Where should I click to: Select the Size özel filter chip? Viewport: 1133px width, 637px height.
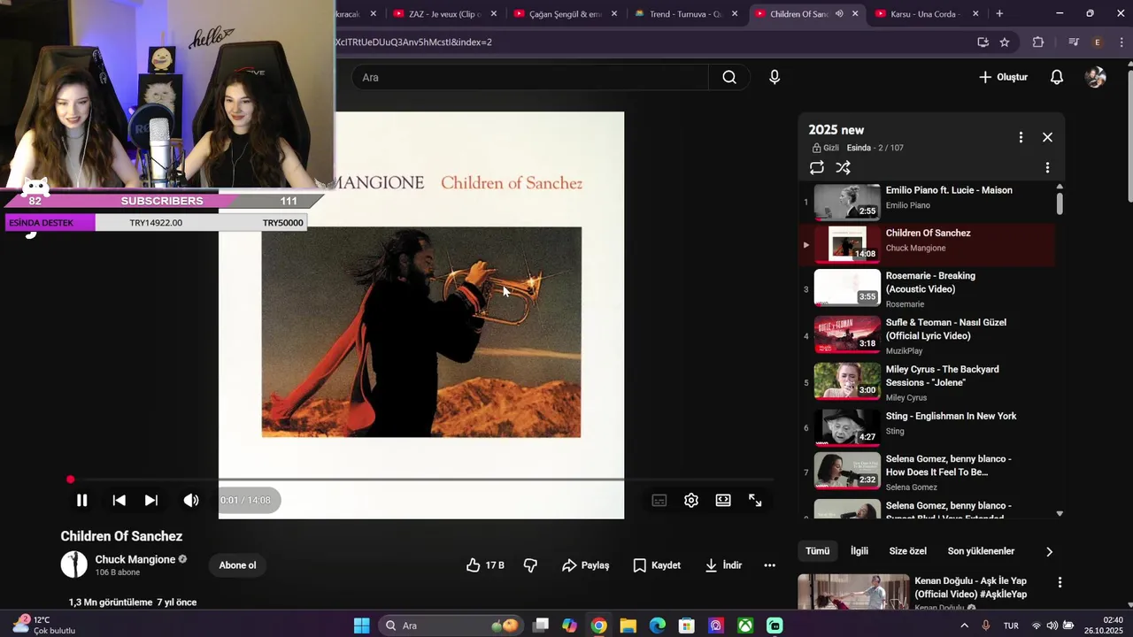click(907, 551)
